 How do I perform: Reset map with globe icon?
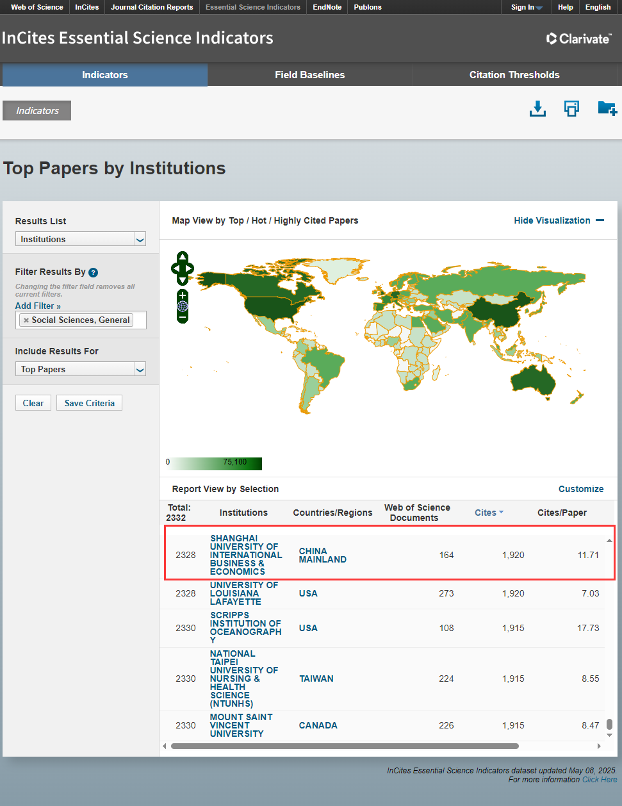pos(183,306)
